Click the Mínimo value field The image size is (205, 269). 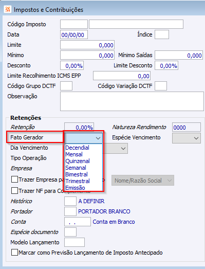click(87, 55)
